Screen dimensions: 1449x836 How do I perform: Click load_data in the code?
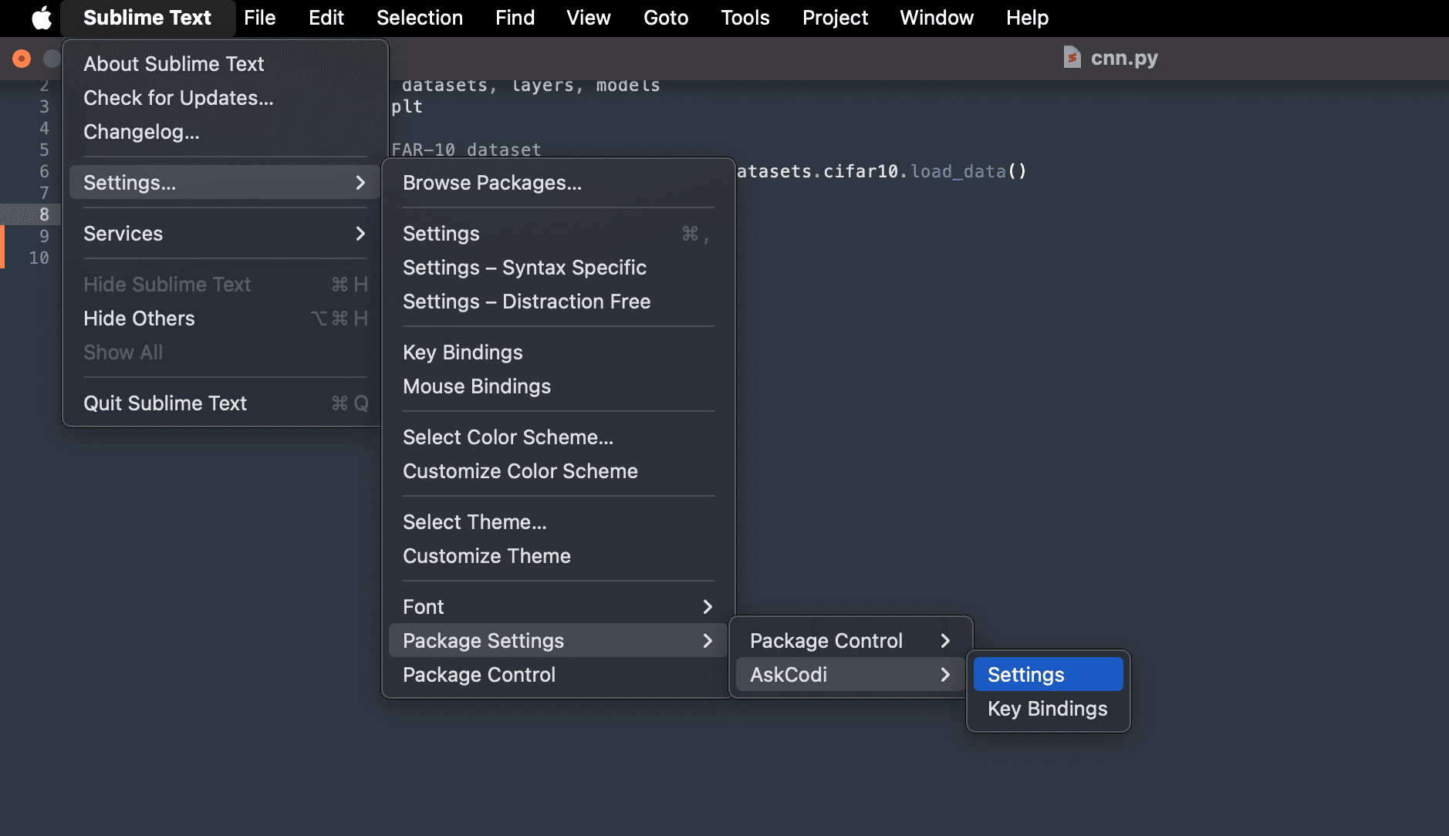click(958, 171)
